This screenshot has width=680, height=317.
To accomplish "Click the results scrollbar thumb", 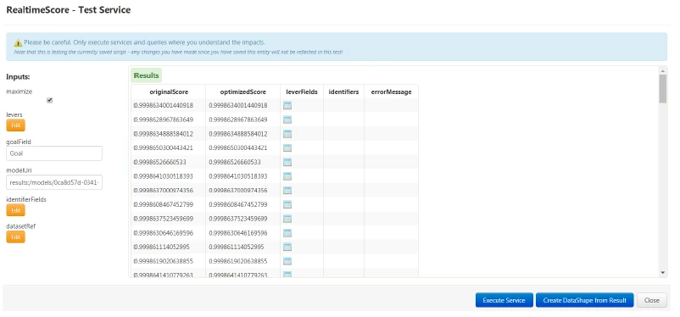I will point(662,88).
